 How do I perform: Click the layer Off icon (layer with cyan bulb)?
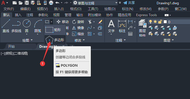(151, 28)
